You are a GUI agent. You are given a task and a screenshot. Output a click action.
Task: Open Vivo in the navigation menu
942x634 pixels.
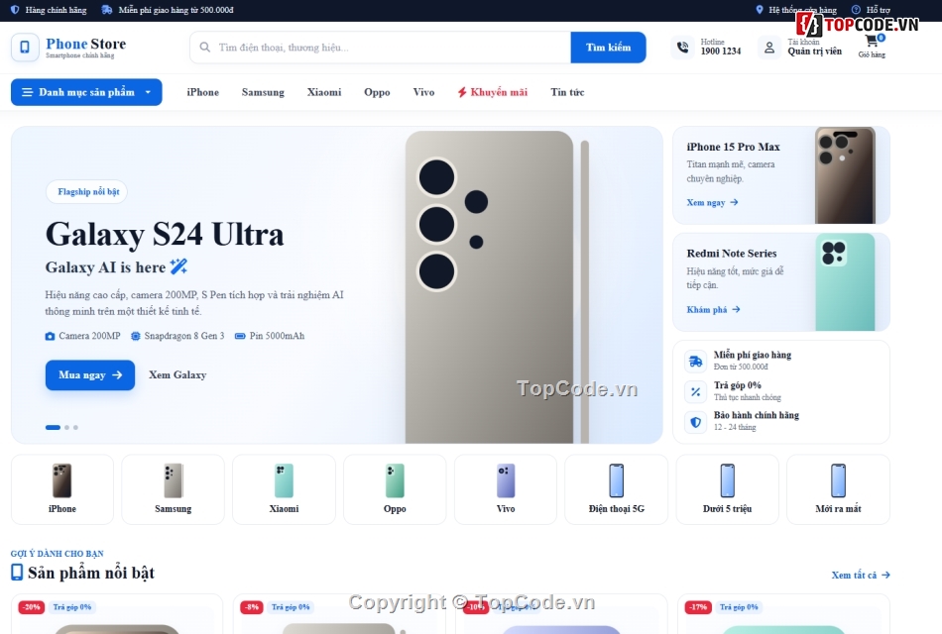click(423, 92)
